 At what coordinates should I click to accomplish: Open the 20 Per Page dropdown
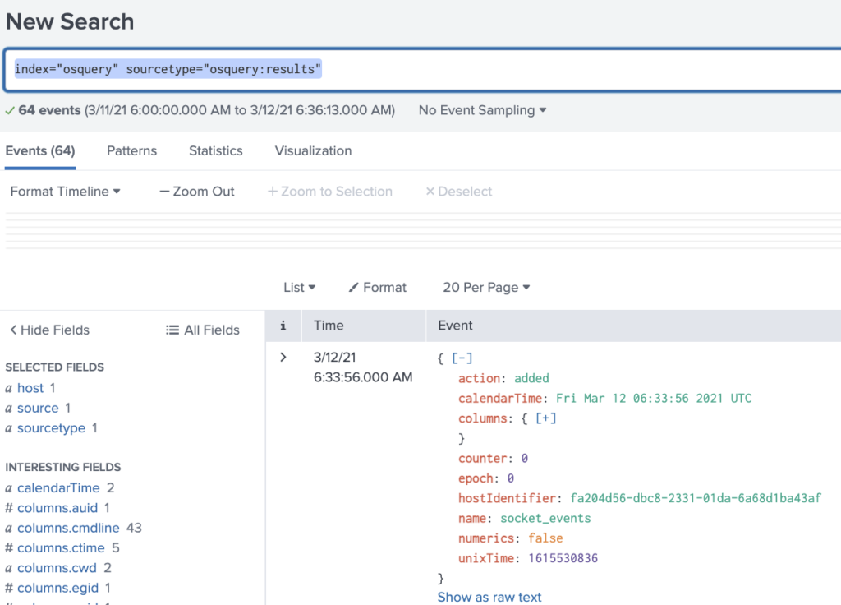[x=485, y=287]
